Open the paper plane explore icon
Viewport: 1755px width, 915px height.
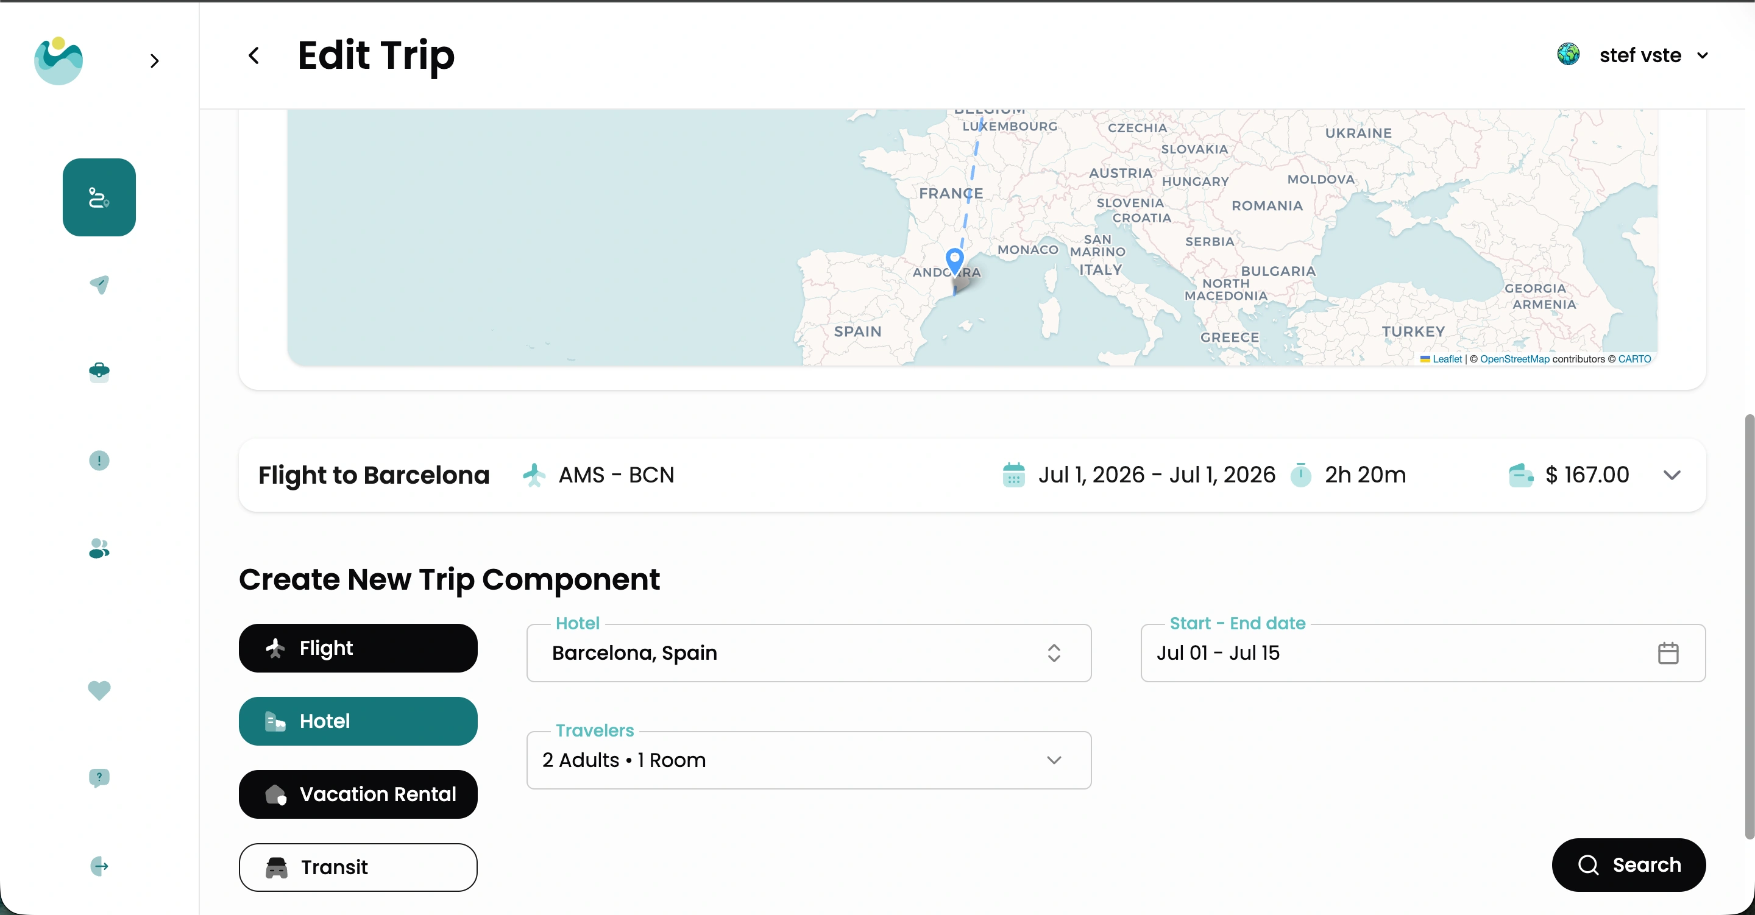click(x=99, y=284)
